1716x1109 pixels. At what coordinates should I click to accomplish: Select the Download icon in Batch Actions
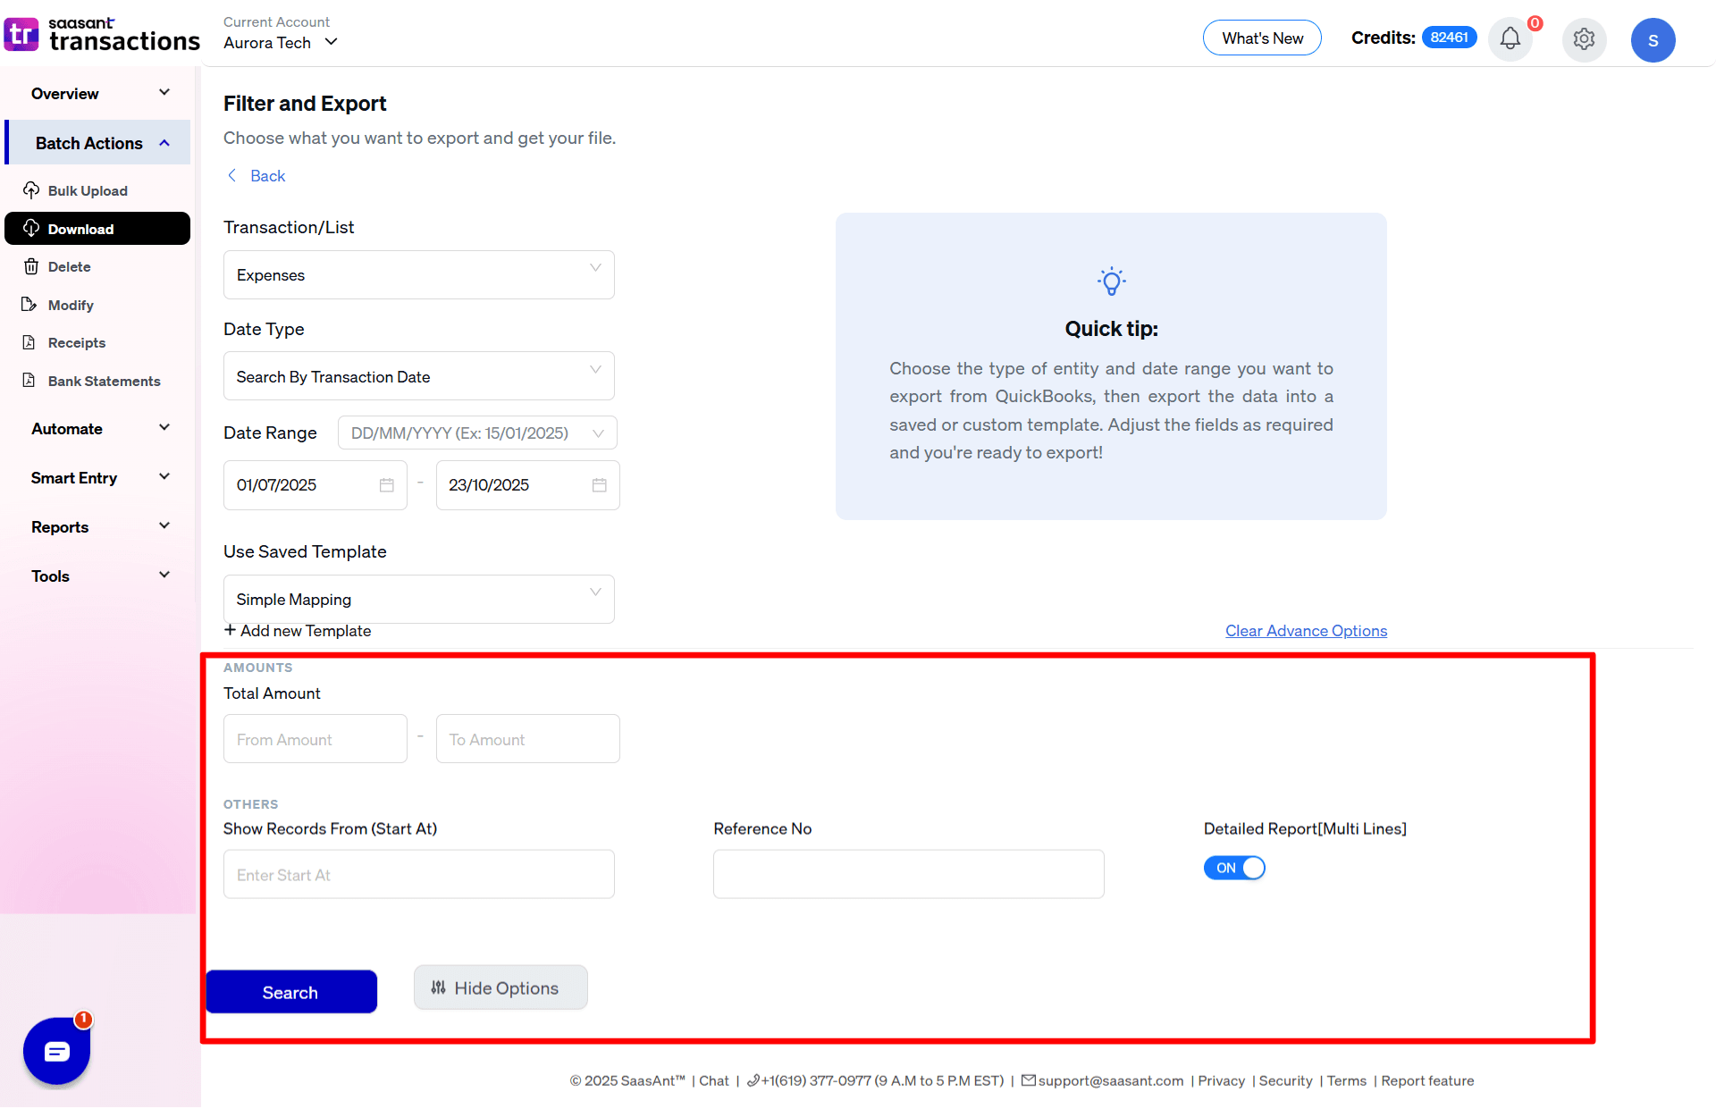(x=32, y=229)
